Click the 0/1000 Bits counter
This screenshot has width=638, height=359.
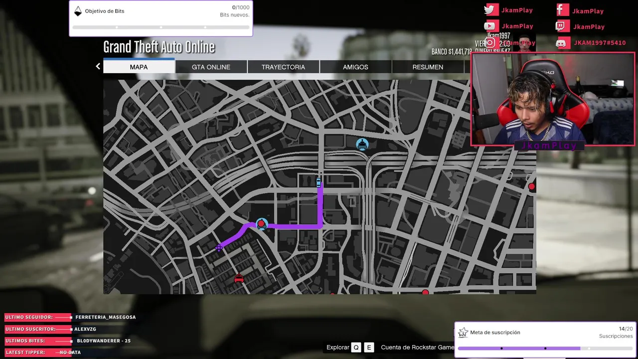[234, 11]
